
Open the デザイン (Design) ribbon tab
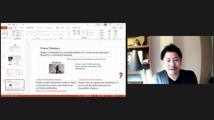point(22,28)
